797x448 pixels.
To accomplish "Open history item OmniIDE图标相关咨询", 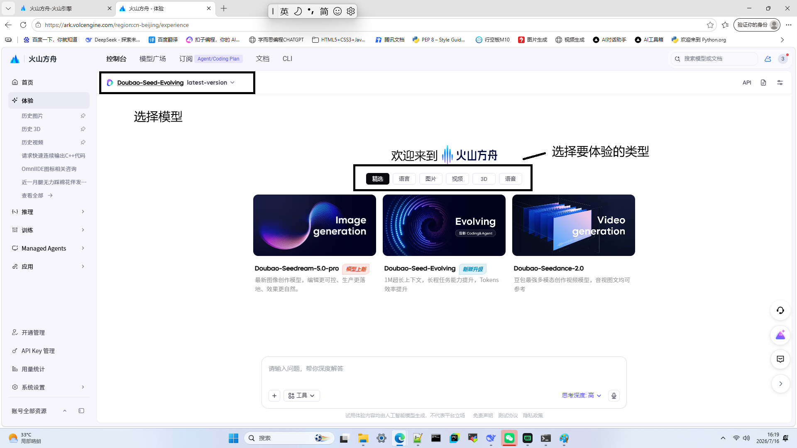I will 49,169.
